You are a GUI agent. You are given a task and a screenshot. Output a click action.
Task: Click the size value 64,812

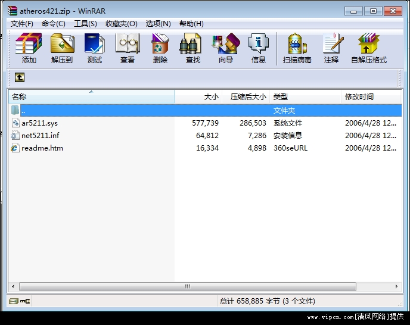(x=207, y=135)
